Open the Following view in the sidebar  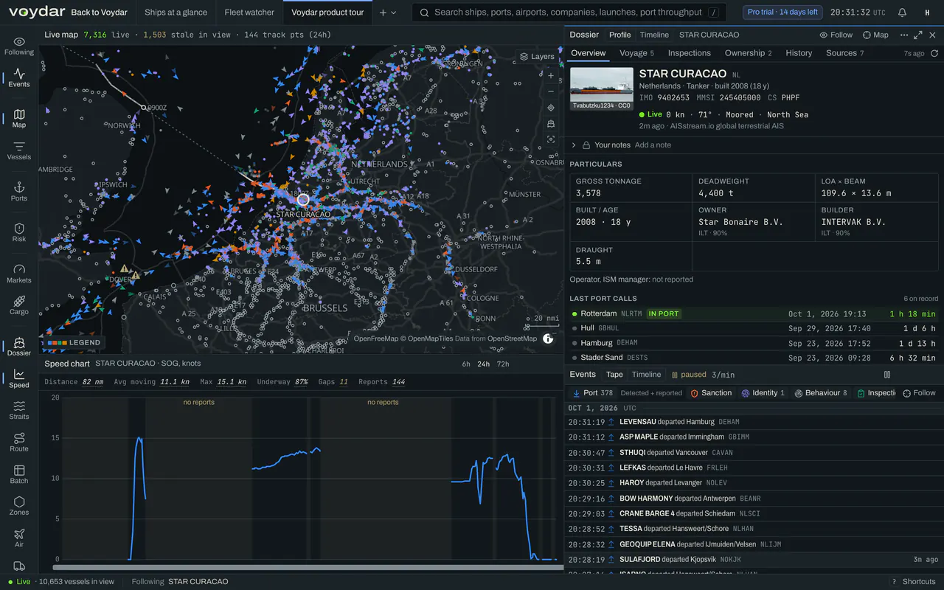click(x=19, y=46)
